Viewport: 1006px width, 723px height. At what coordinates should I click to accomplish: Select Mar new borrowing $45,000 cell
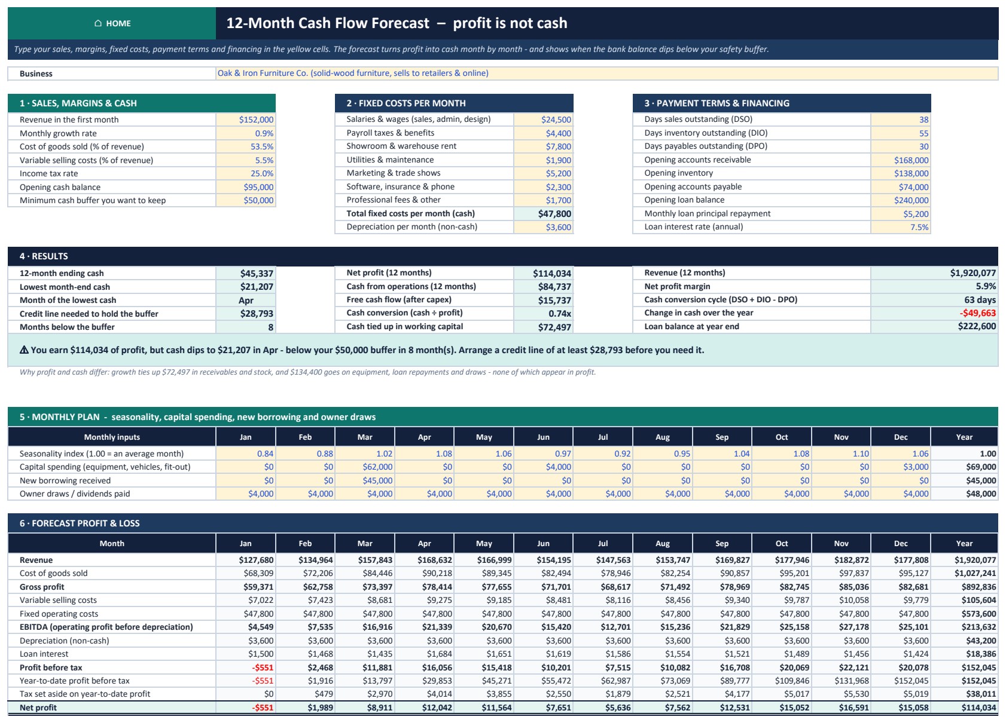click(364, 480)
